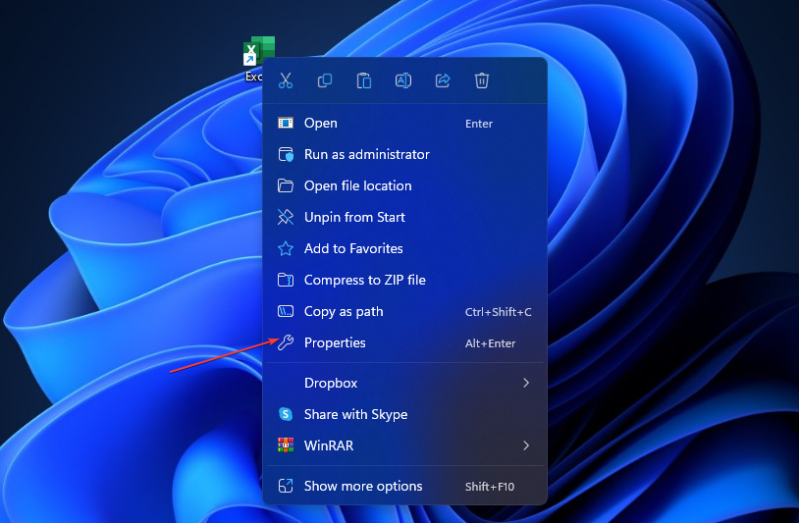This screenshot has height=523, width=799.
Task: Click the path icon beside Copy as path
Action: click(x=286, y=311)
